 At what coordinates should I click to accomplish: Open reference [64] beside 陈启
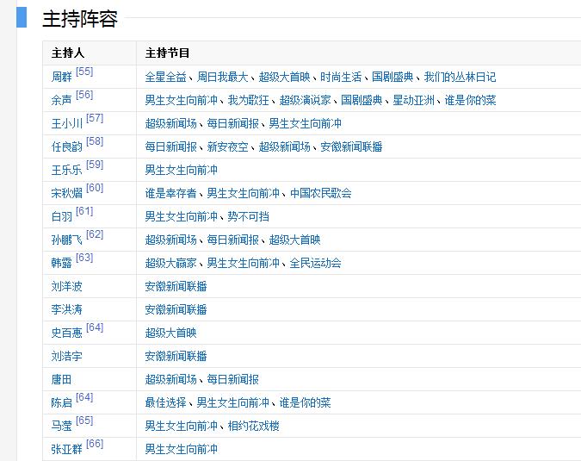click(84, 397)
